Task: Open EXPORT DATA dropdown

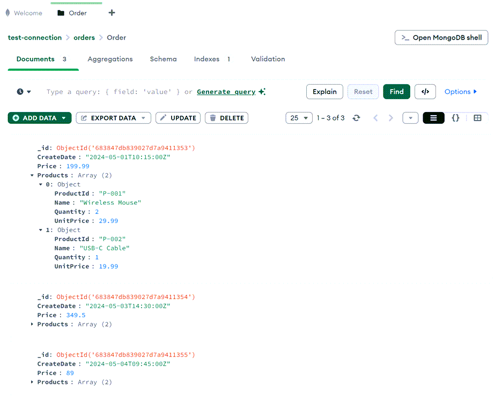Action: [113, 118]
